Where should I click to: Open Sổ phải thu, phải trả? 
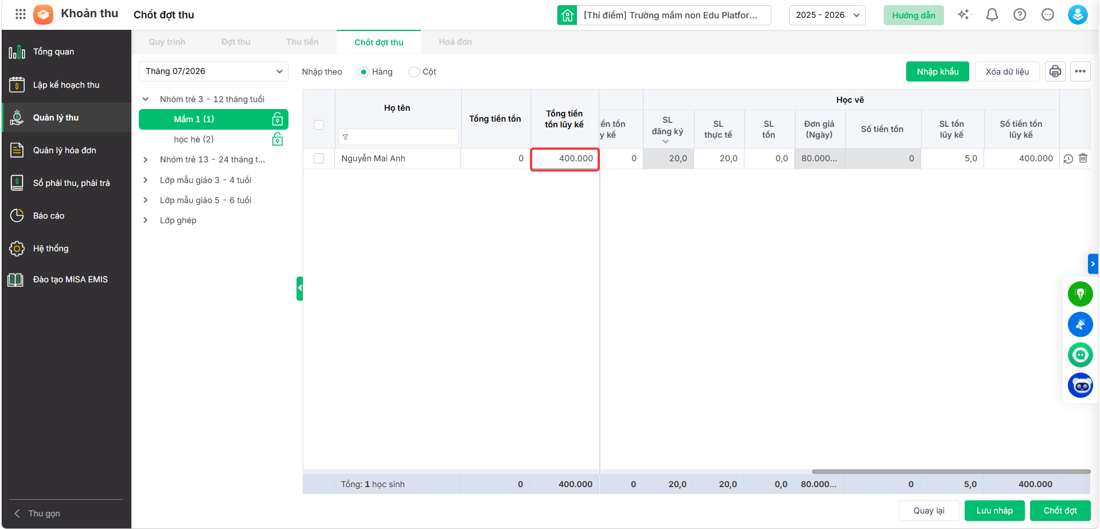click(x=67, y=183)
